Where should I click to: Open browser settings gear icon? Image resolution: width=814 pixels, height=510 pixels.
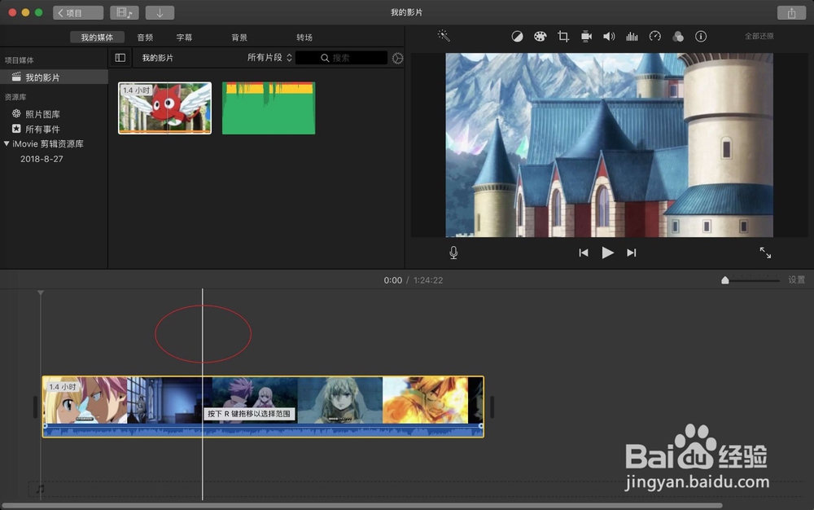[x=398, y=58]
